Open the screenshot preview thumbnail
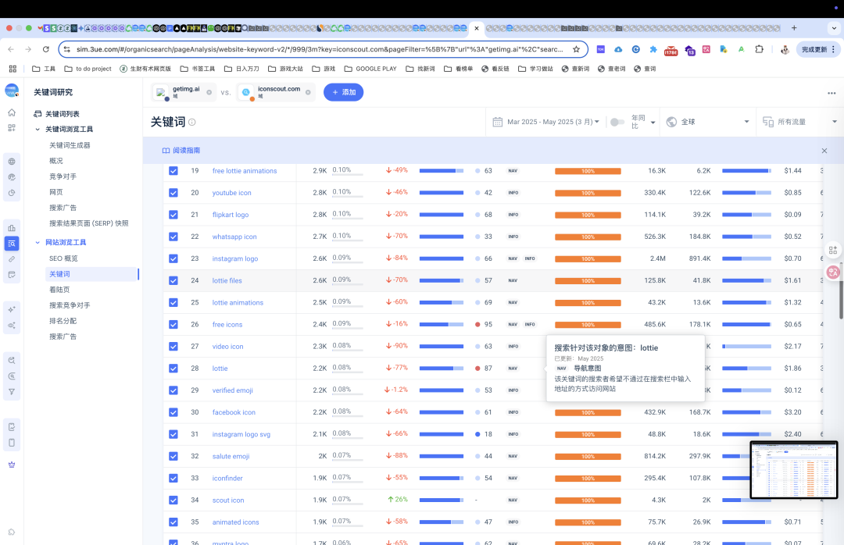 794,470
